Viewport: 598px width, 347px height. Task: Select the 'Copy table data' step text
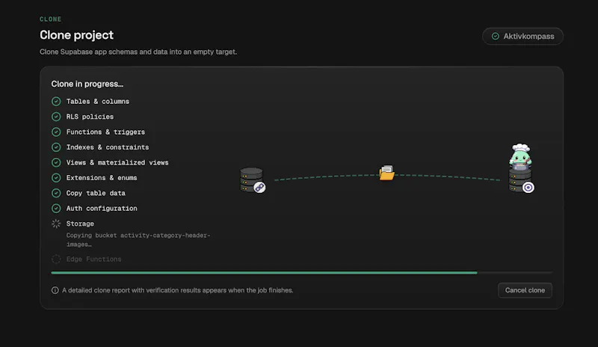[96, 193]
